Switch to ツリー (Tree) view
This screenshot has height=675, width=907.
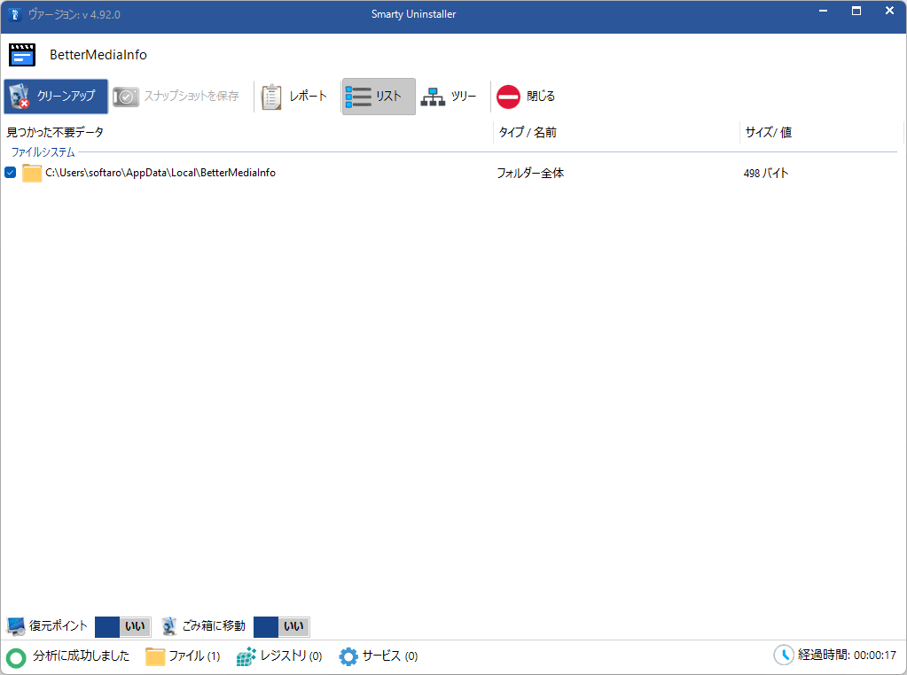tap(433, 97)
